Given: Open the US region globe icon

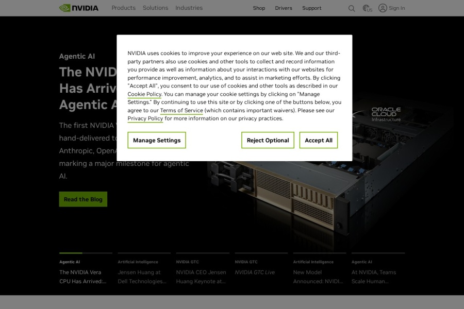Looking at the screenshot, I should [x=367, y=8].
